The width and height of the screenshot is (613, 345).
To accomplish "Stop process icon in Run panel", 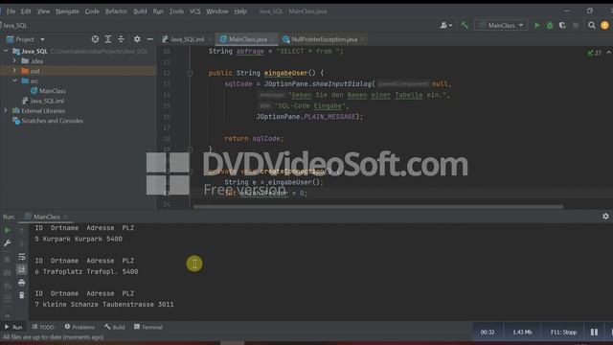I will pos(7,260).
